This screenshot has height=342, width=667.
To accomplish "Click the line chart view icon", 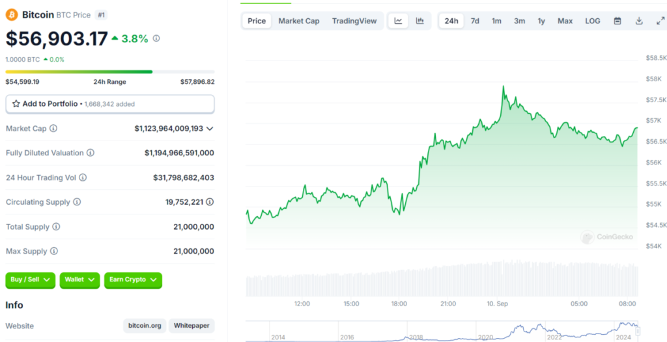I will [x=398, y=21].
